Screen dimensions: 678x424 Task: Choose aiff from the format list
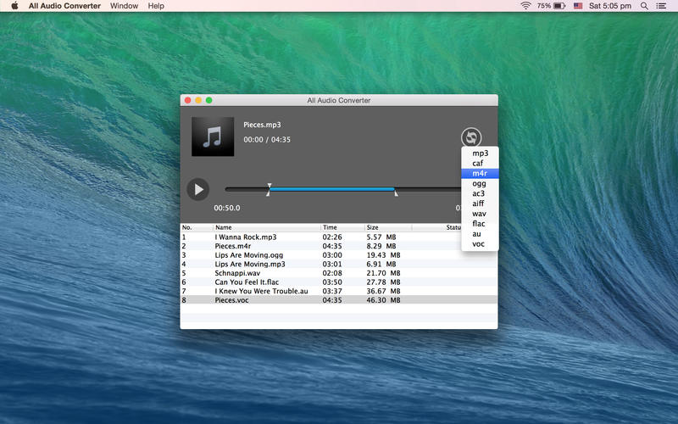480,204
